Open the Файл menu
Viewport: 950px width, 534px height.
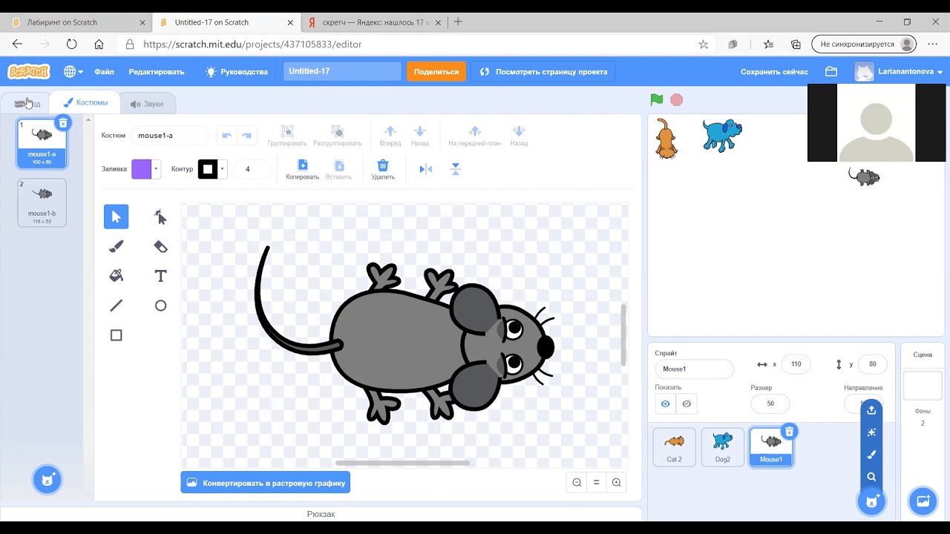pos(104,72)
